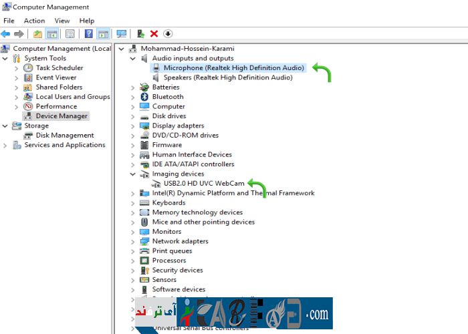Click the black down-arrow disable device icon
The image size is (468, 334).
point(167,34)
